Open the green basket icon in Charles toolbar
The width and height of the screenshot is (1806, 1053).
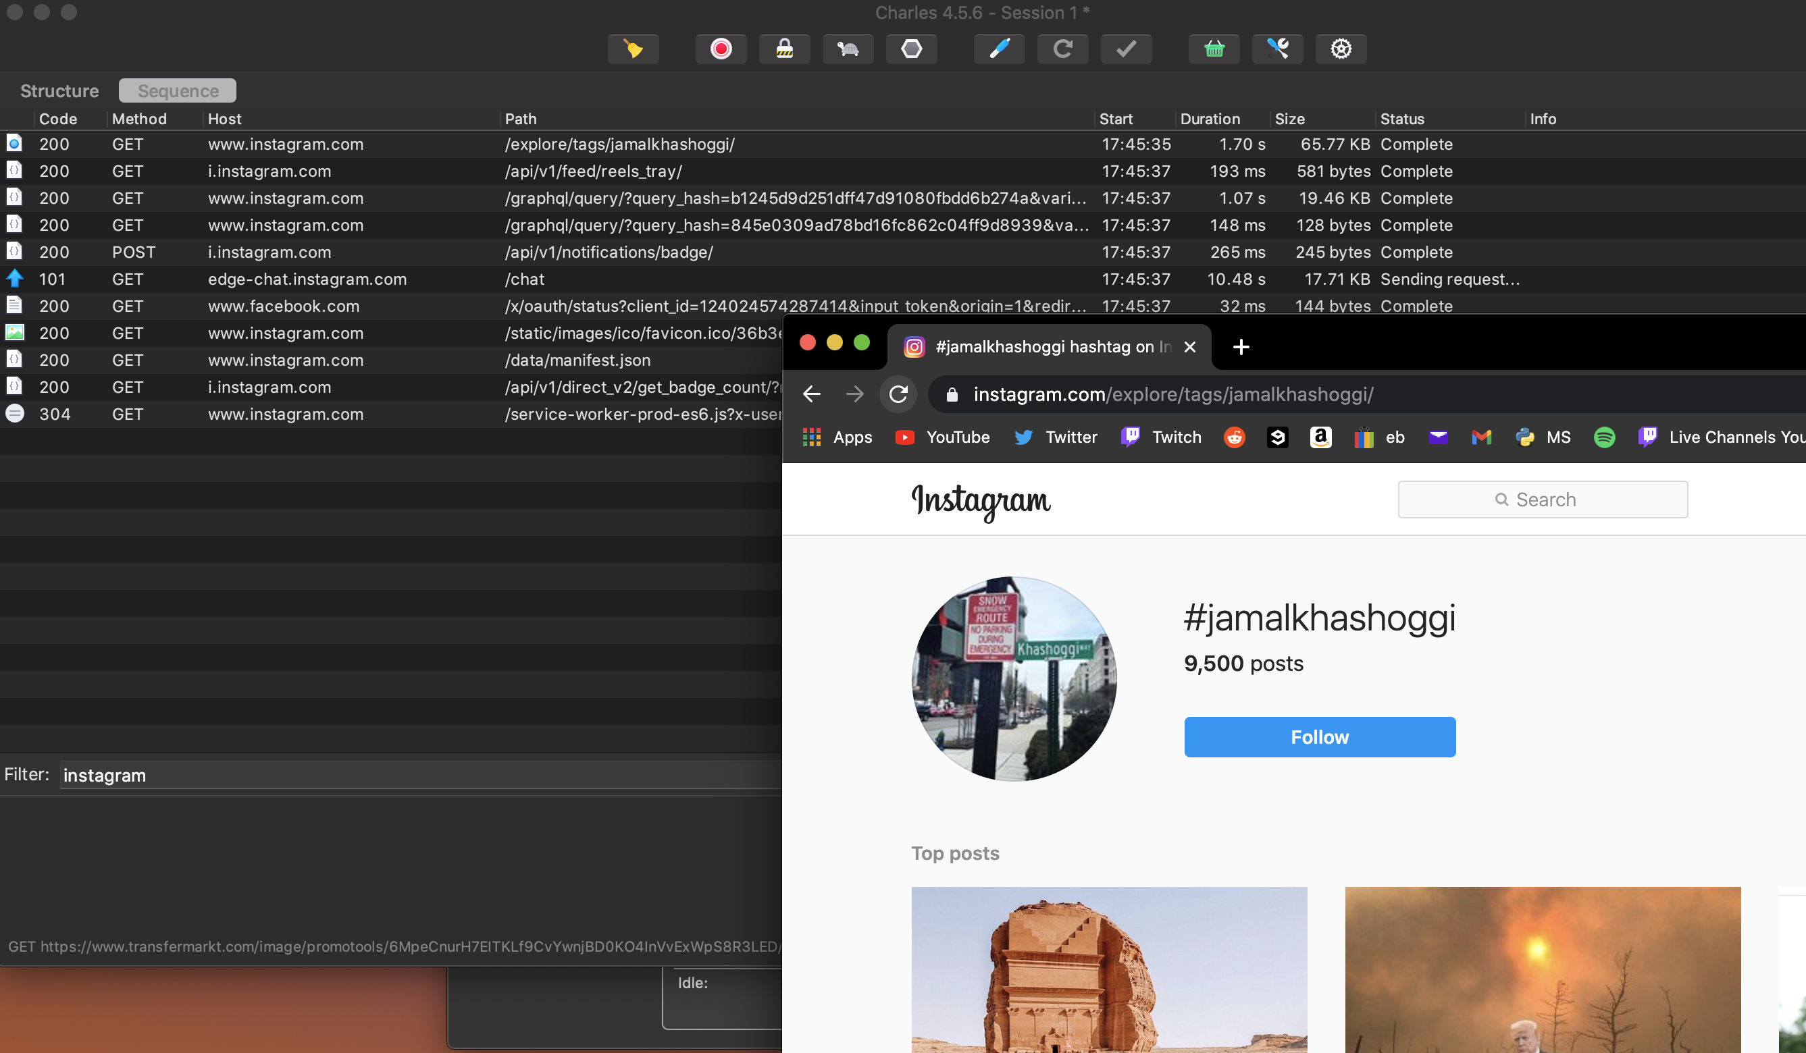click(x=1214, y=49)
